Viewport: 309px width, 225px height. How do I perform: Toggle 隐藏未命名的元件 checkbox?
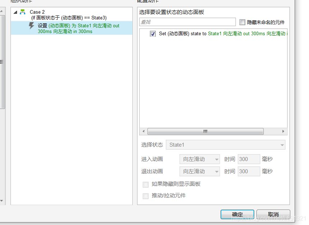pyautogui.click(x=242, y=22)
